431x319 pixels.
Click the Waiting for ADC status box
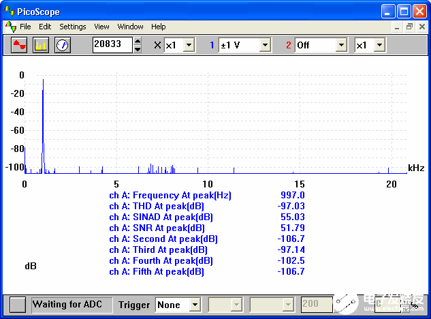coord(71,305)
